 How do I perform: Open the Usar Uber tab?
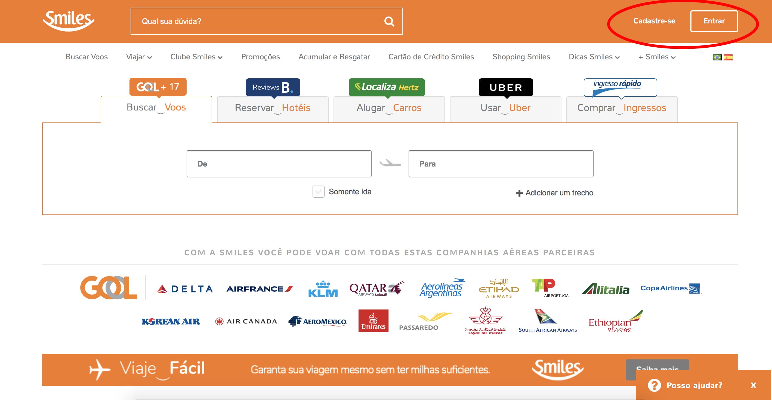(505, 108)
